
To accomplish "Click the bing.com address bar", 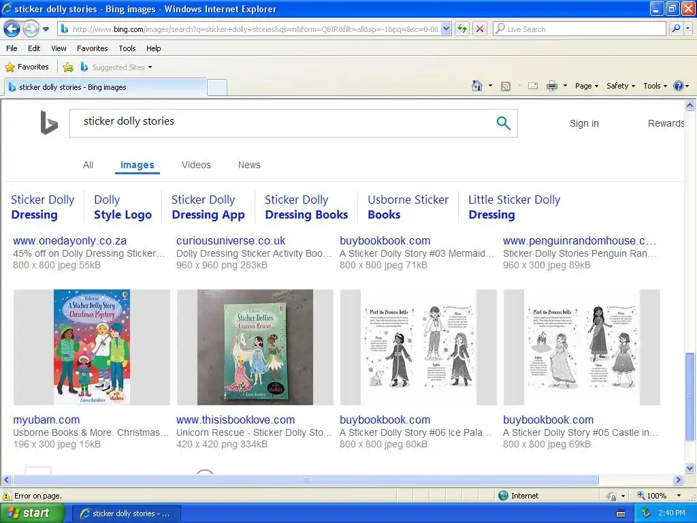I will [x=255, y=29].
